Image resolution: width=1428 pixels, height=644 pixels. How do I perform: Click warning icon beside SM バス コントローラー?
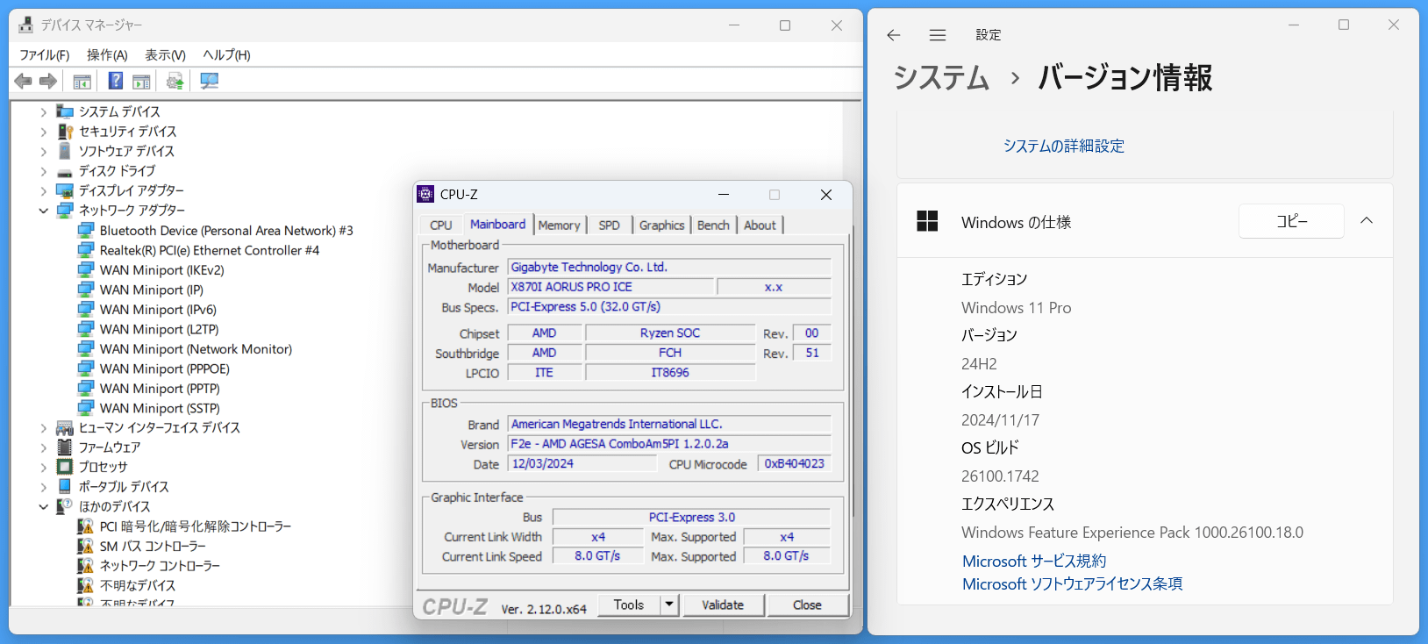(85, 546)
